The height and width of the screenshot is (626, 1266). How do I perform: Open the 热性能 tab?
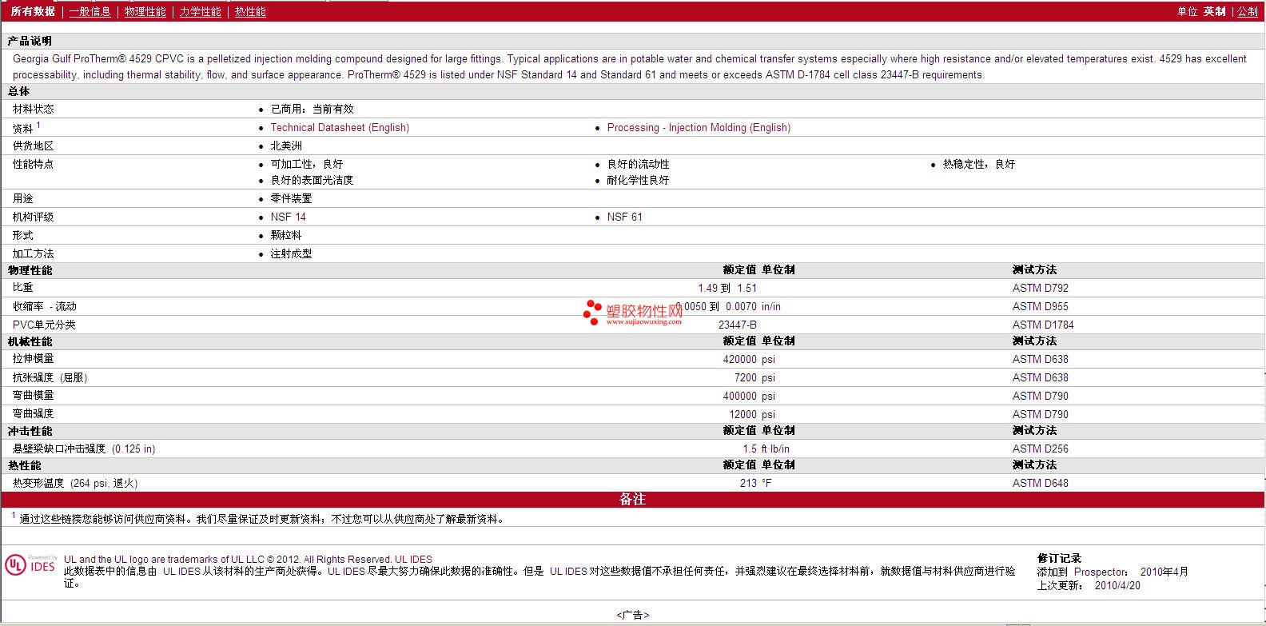pos(250,11)
